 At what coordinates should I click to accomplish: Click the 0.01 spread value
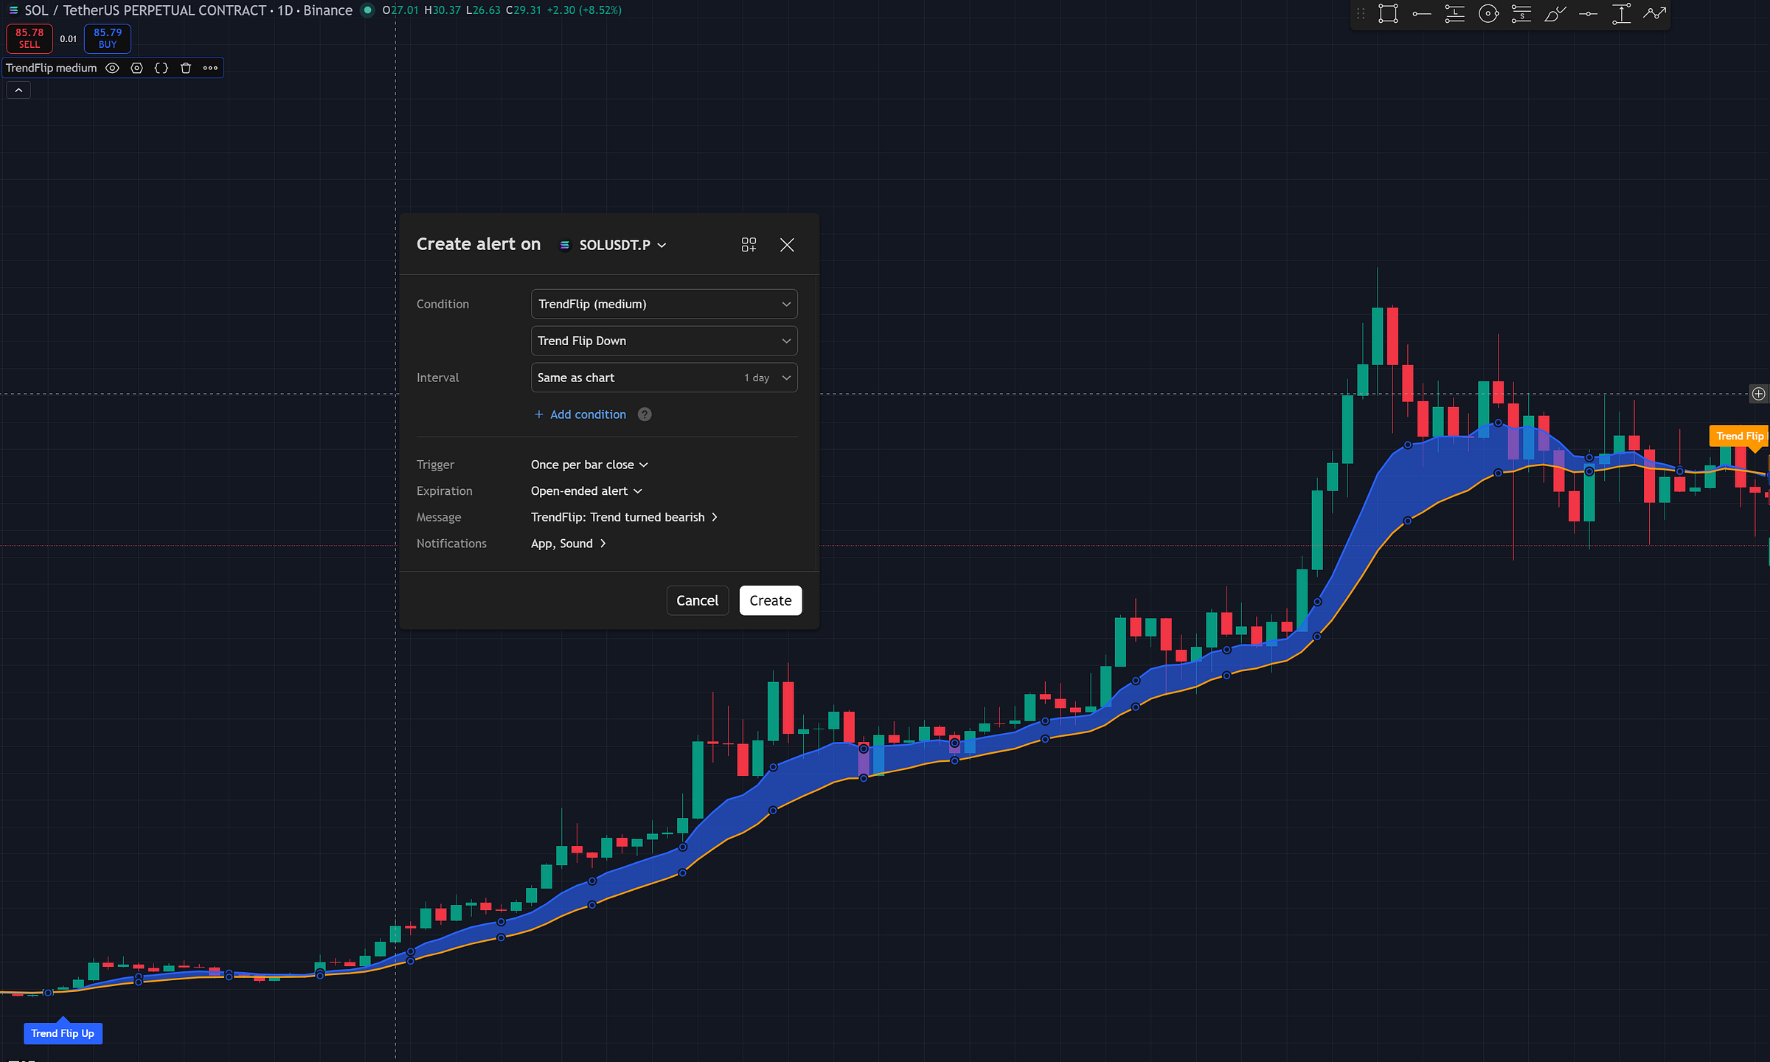coord(69,39)
